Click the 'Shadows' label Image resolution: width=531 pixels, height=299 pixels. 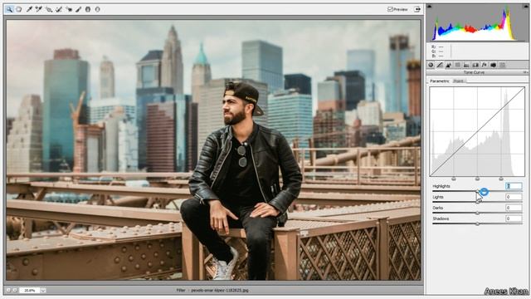tap(441, 219)
